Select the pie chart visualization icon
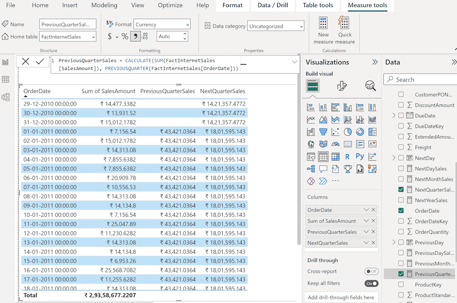This screenshot has height=303, width=457. [x=347, y=132]
